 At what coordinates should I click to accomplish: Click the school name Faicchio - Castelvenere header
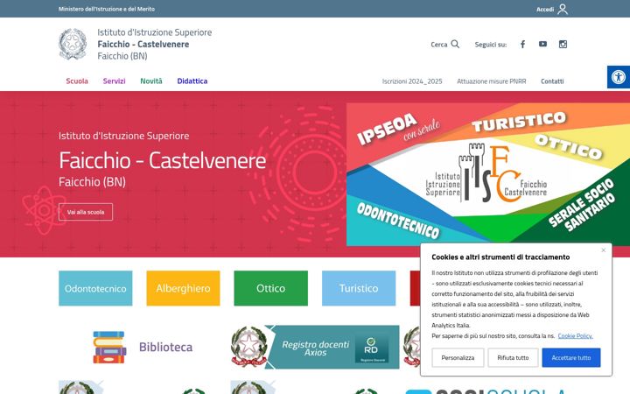(x=143, y=45)
